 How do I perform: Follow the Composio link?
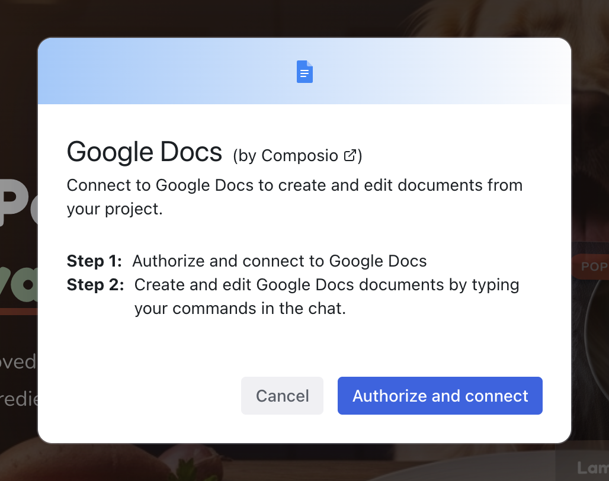click(x=300, y=155)
